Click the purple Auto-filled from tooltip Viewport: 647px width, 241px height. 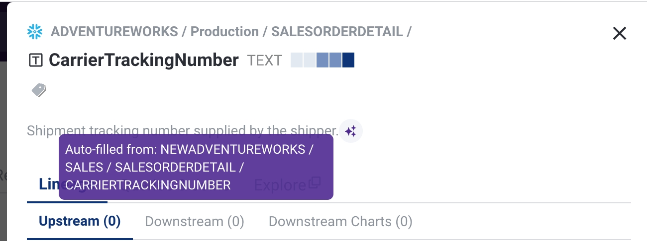196,167
